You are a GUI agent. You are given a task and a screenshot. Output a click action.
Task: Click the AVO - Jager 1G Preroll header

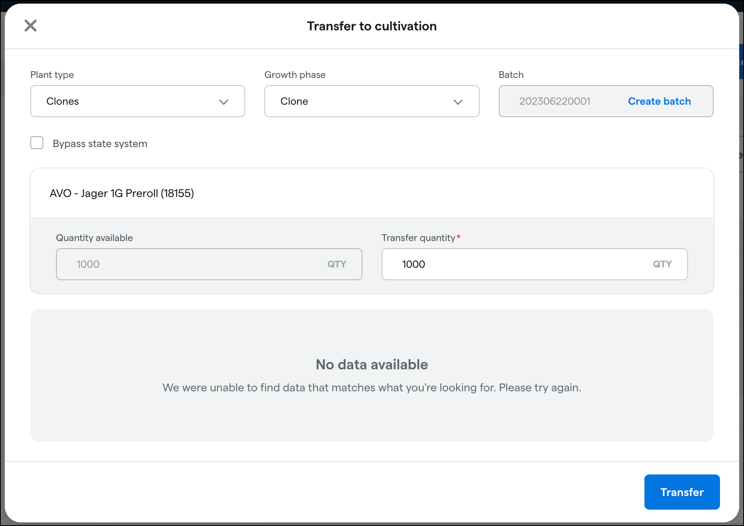click(x=122, y=193)
